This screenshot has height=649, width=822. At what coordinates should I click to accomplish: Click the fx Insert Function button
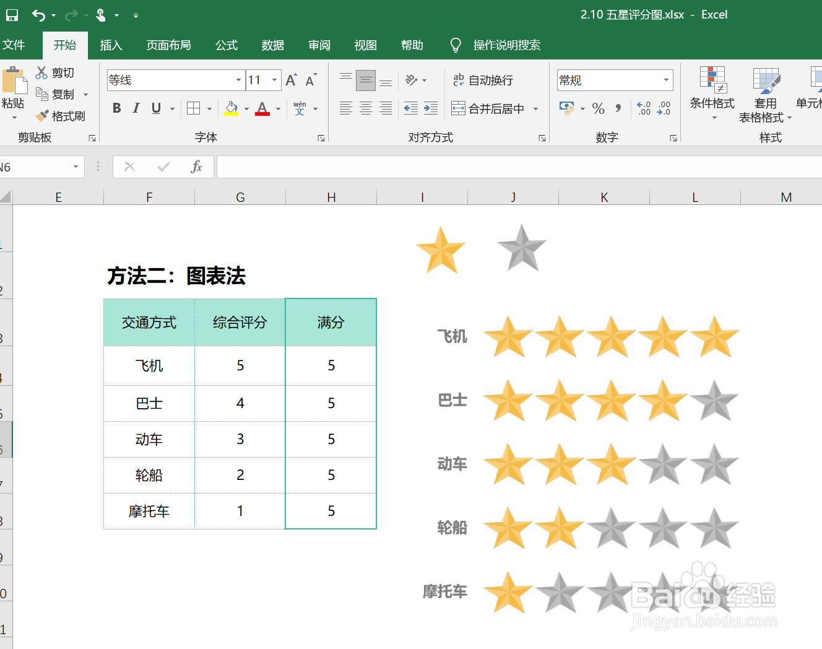(x=197, y=167)
